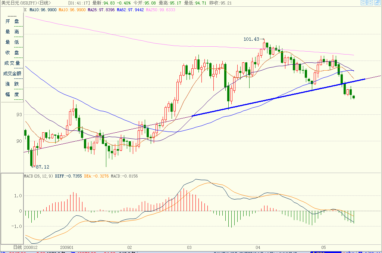The image size is (382, 253).
Task: Click the 昨收:95.21 previous close value
Action: click(x=220, y=3)
